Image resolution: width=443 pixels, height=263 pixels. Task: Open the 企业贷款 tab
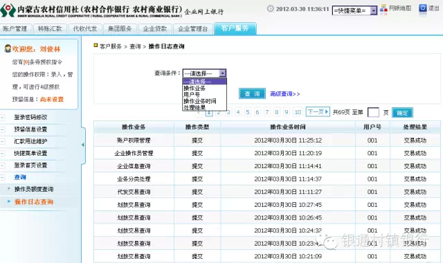coord(155,29)
